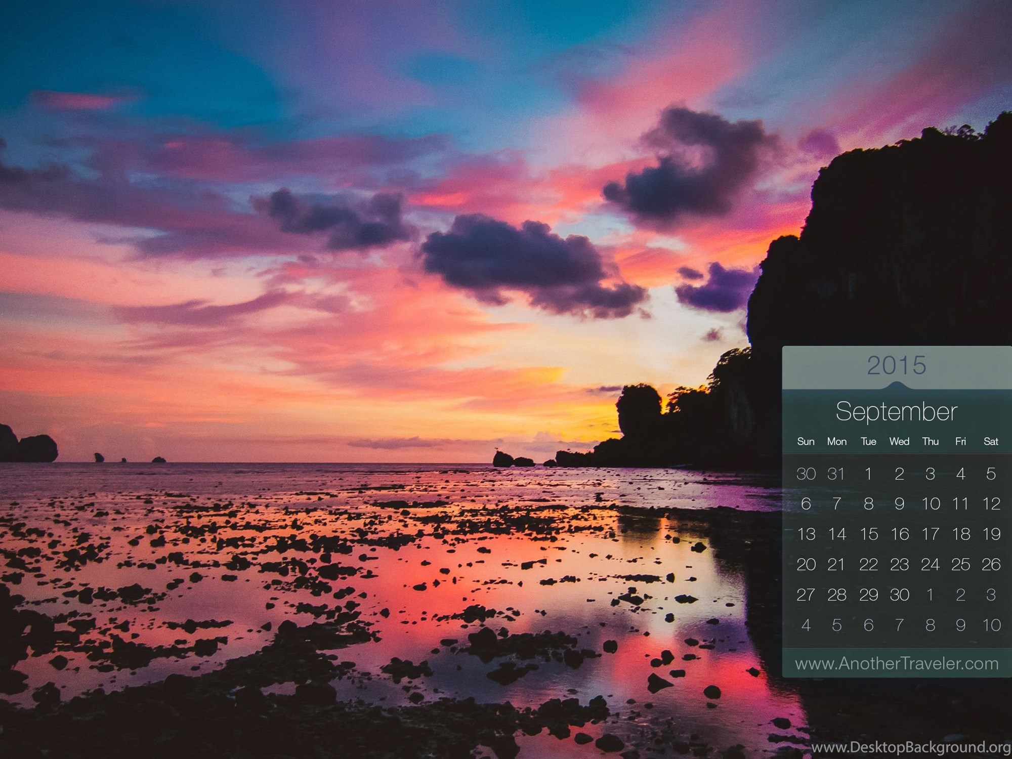
Task: Select September 1 on the calendar
Action: click(868, 474)
